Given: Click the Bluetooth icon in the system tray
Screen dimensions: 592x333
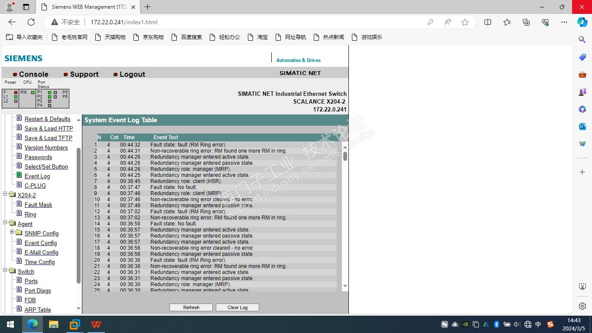Looking at the screenshot, I should click(497, 324).
